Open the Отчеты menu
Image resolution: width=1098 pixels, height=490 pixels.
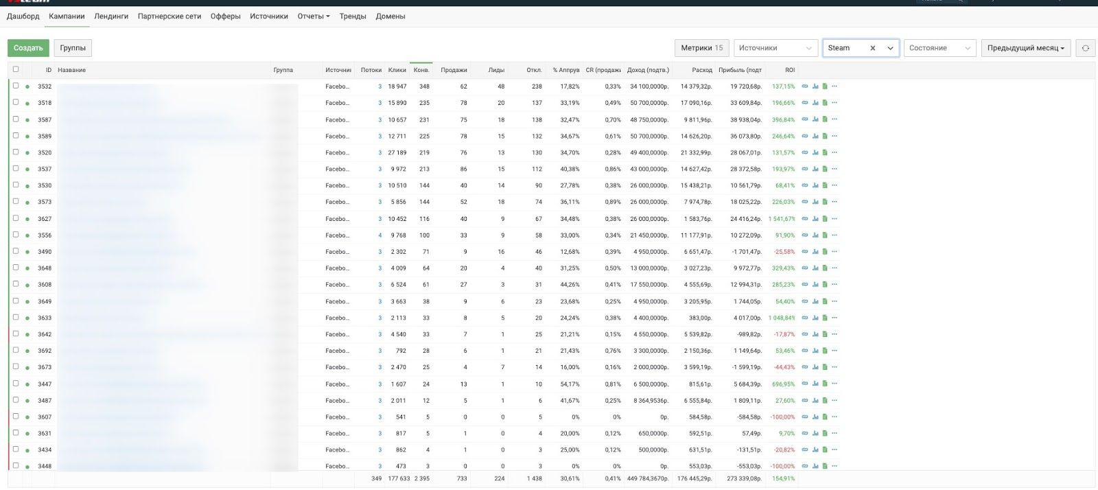click(x=313, y=16)
